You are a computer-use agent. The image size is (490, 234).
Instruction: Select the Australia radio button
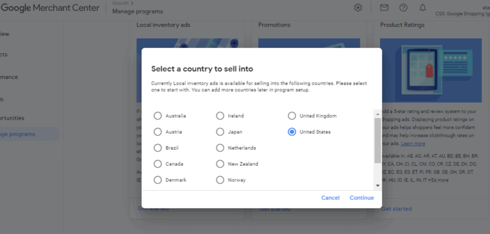(158, 116)
